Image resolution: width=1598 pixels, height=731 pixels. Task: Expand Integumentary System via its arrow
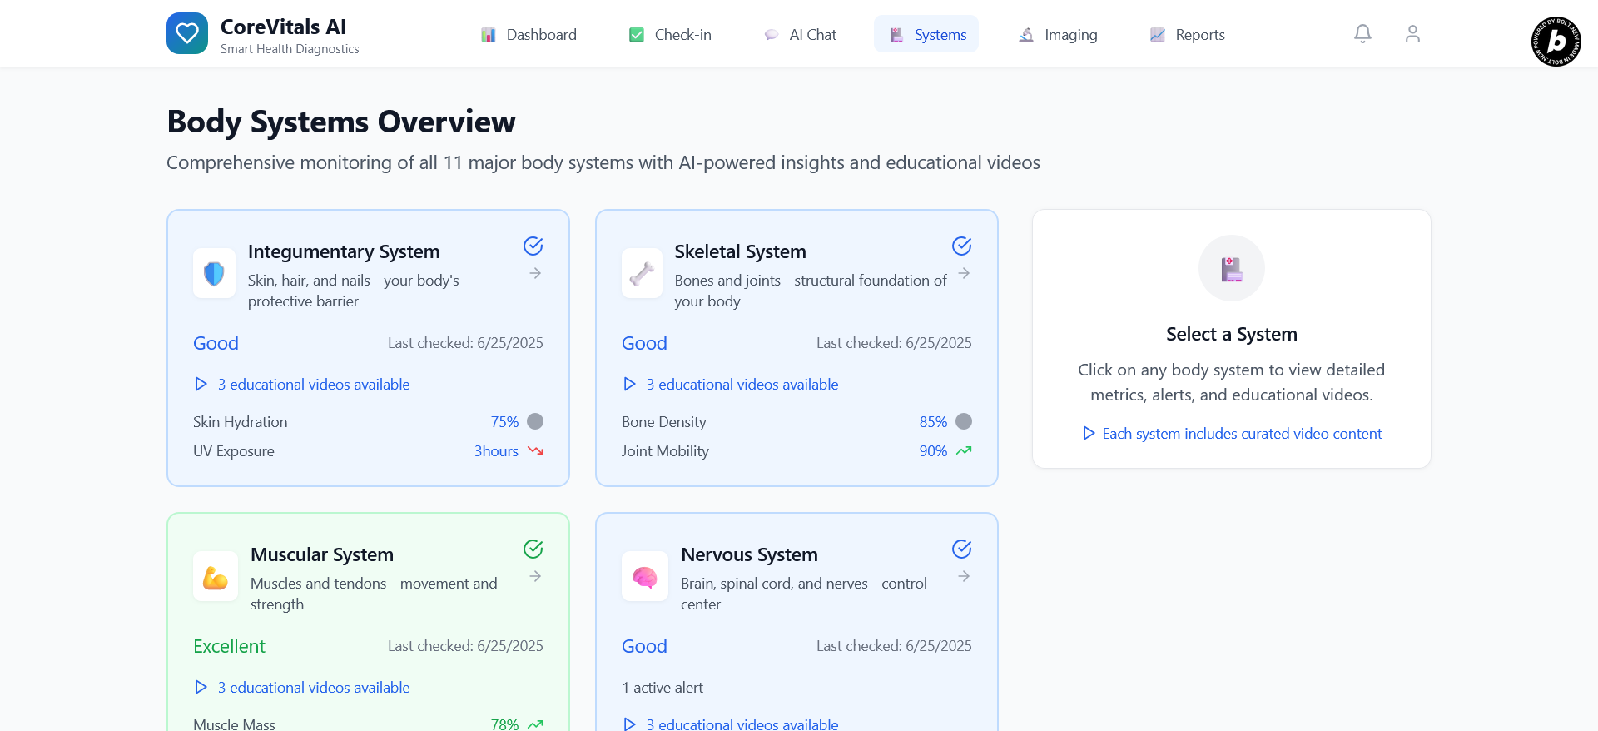(535, 273)
